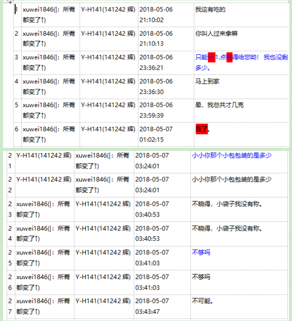Click the timestamp cell ending 03:43:47
Screen dimensions: 292x321
pyautogui.click(x=162, y=306)
